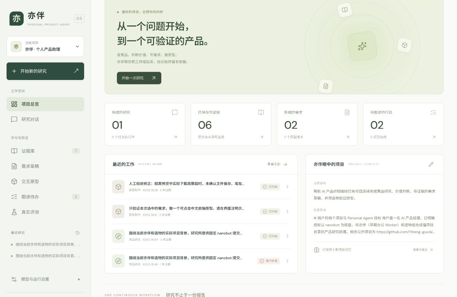457x297 pixels.
Task: Open the 只验证本次选中的需求 work item
Action: [201, 212]
